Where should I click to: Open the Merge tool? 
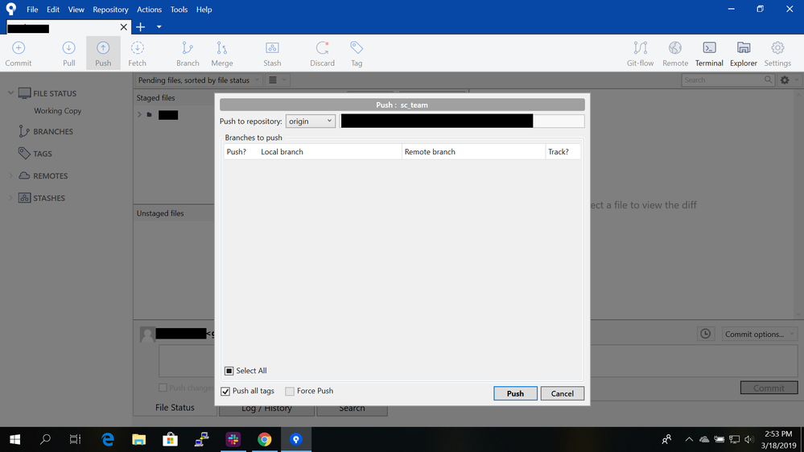click(x=222, y=53)
